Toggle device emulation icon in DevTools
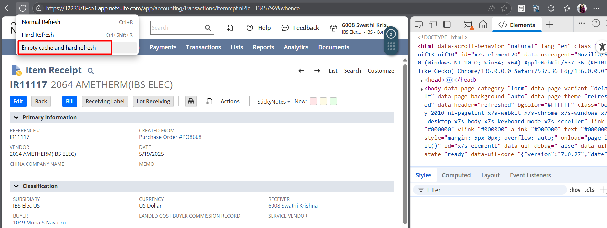Image resolution: width=607 pixels, height=228 pixels. (432, 25)
